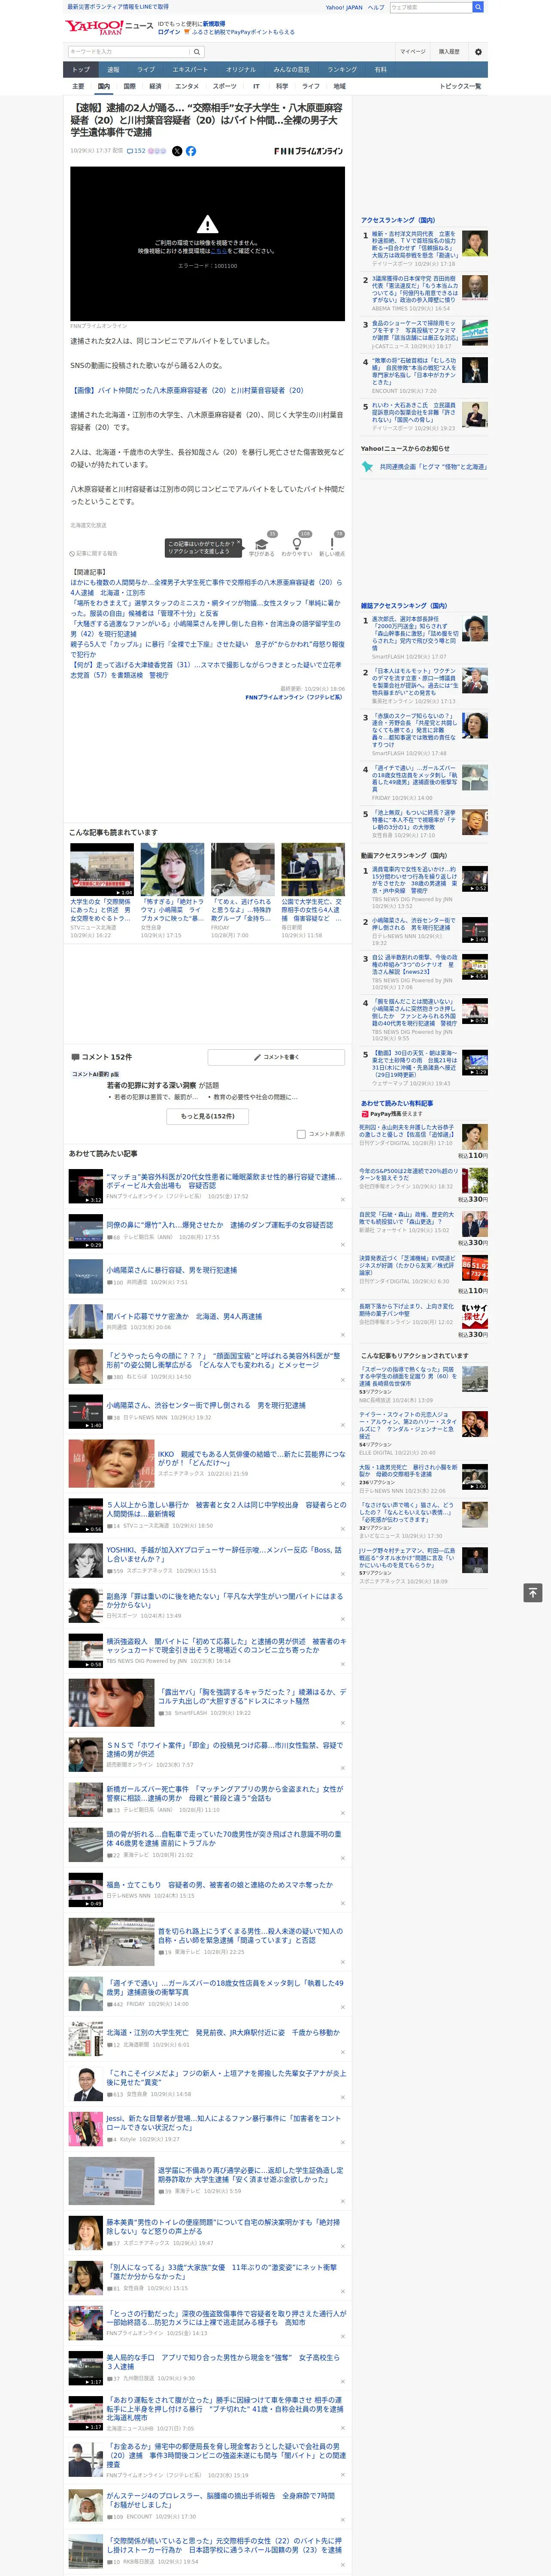React with 学びがある graduation cap icon

pos(262,545)
